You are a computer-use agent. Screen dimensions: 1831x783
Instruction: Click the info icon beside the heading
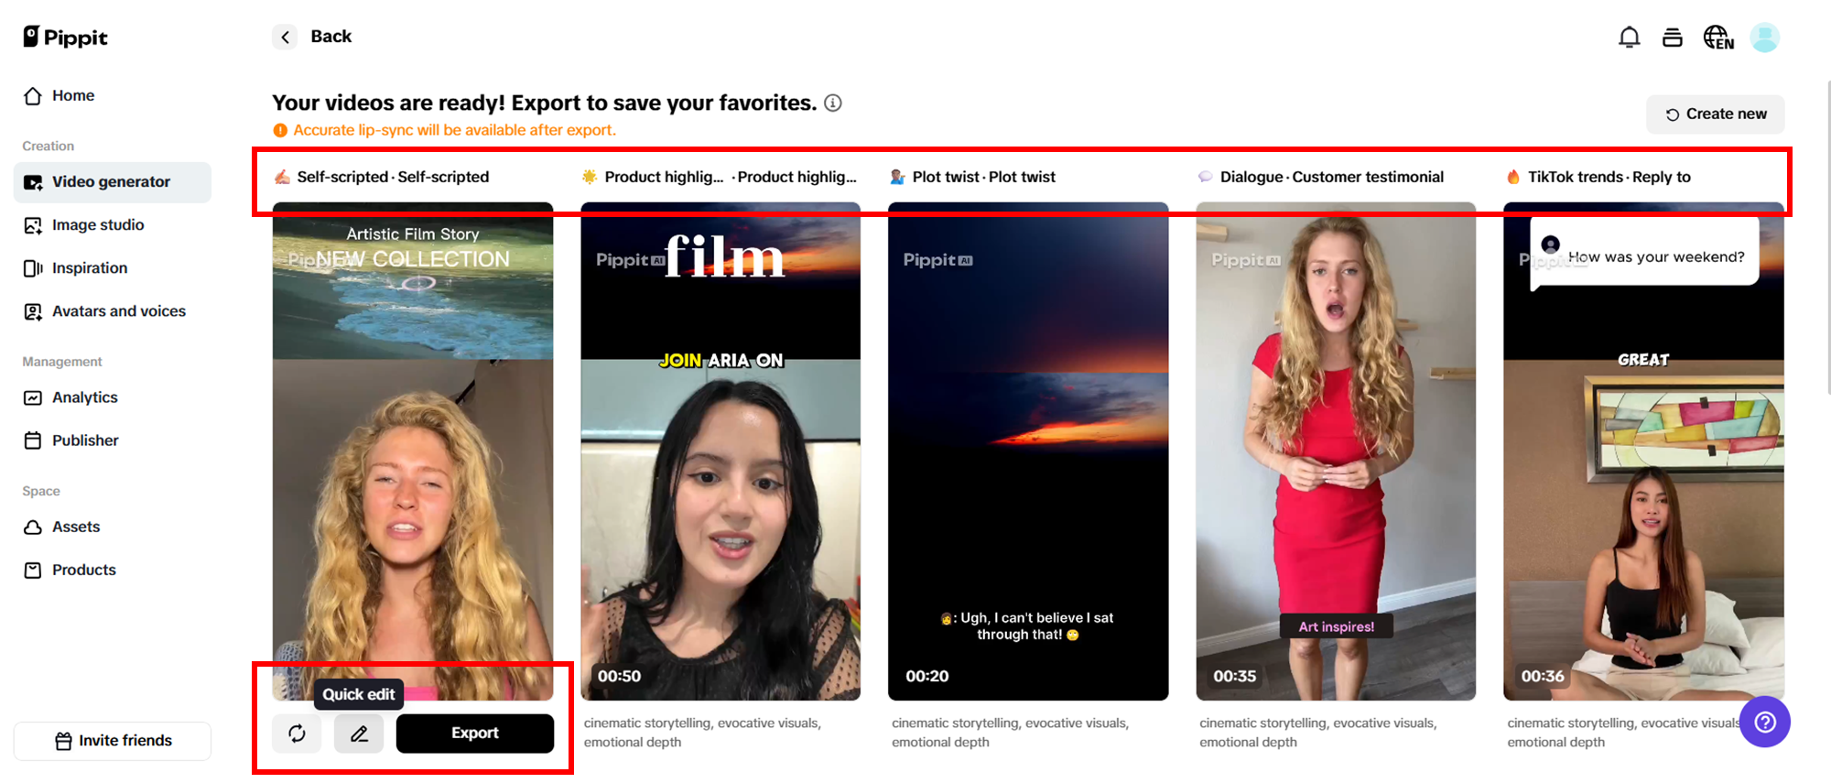tap(832, 103)
